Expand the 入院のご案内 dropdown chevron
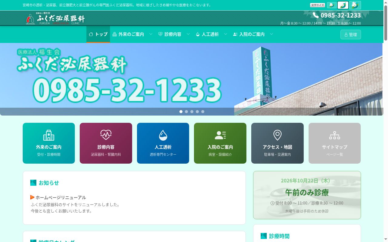The image size is (388, 242). 272,34
